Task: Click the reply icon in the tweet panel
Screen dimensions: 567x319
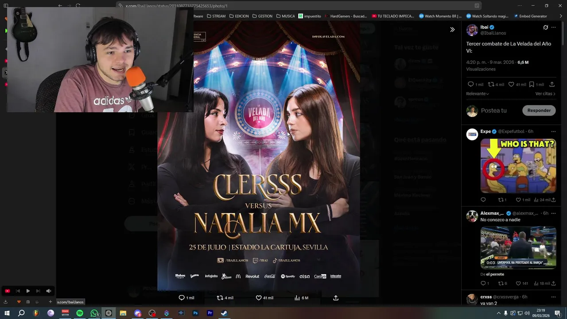Action: [470, 84]
